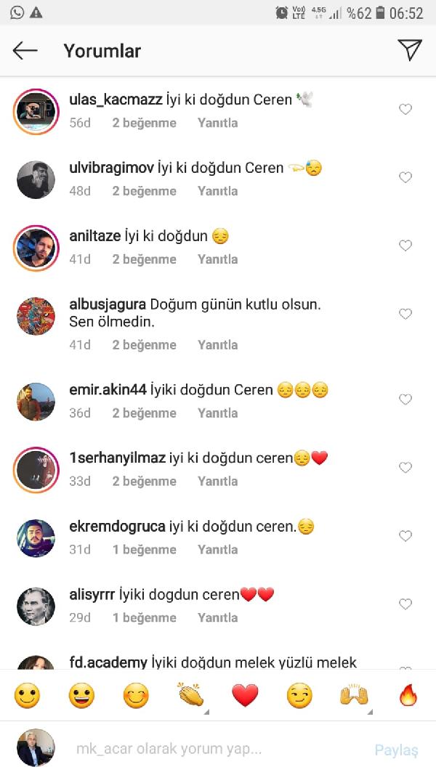Tap the Paylaş button to post

click(396, 750)
